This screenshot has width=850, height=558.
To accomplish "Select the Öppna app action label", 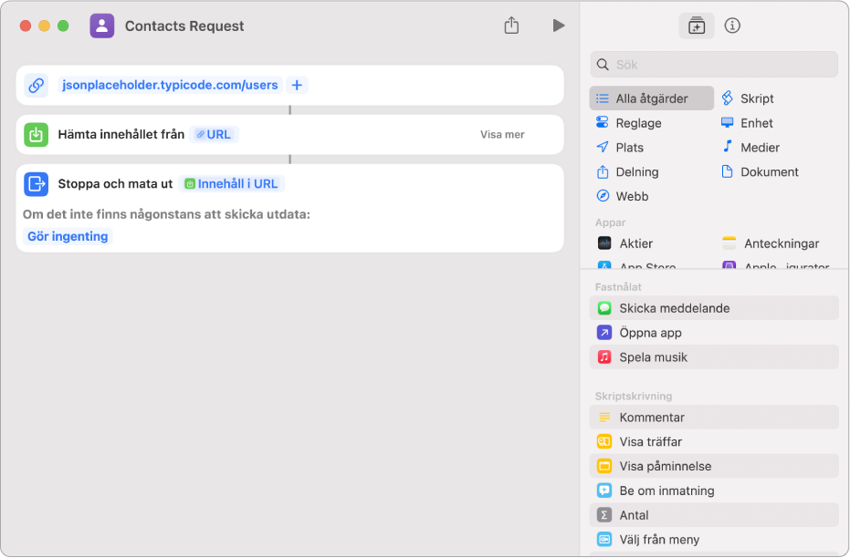I will click(x=650, y=332).
